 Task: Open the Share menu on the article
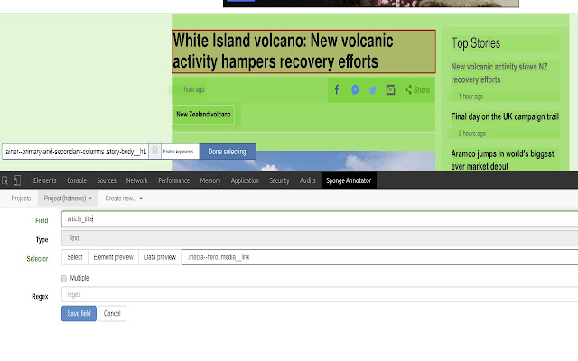[x=417, y=89]
